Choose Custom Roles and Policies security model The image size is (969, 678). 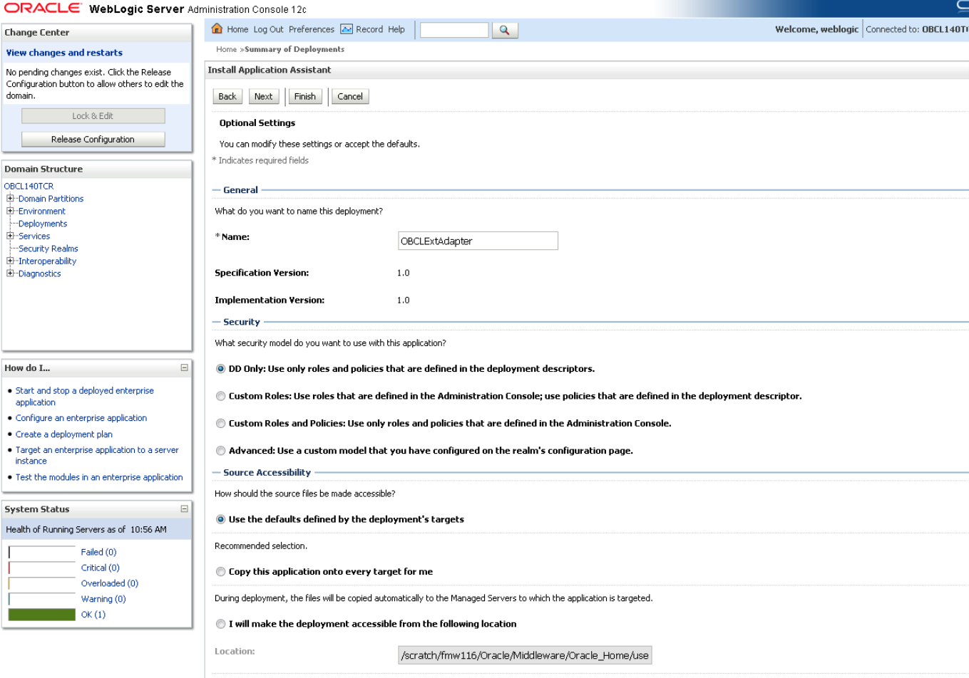pyautogui.click(x=220, y=423)
